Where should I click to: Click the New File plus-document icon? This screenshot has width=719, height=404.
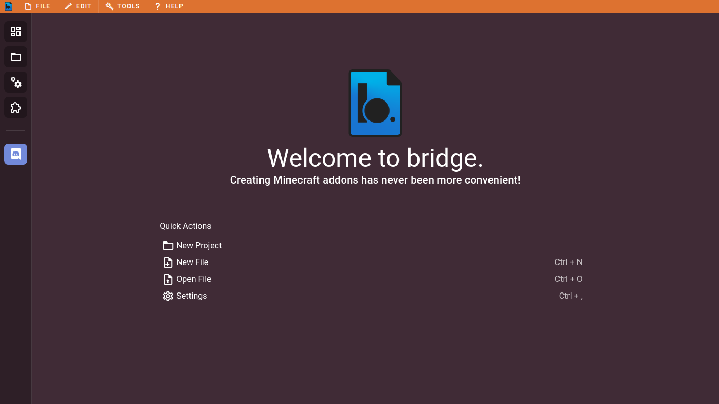click(x=168, y=262)
